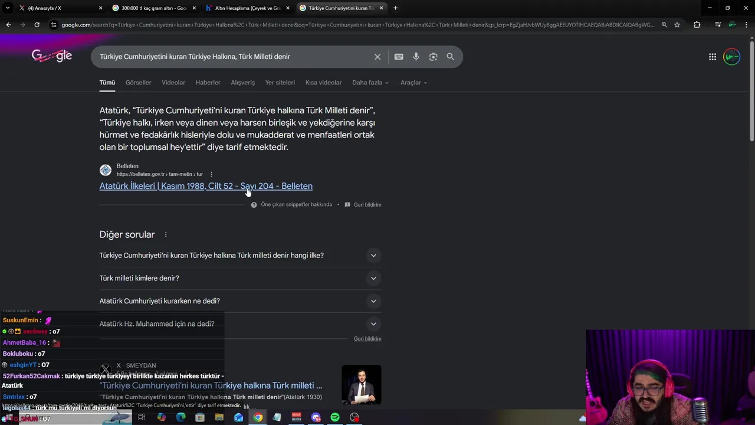The width and height of the screenshot is (755, 425).
Task: Open File Explorer from the taskbar
Action: click(x=219, y=417)
